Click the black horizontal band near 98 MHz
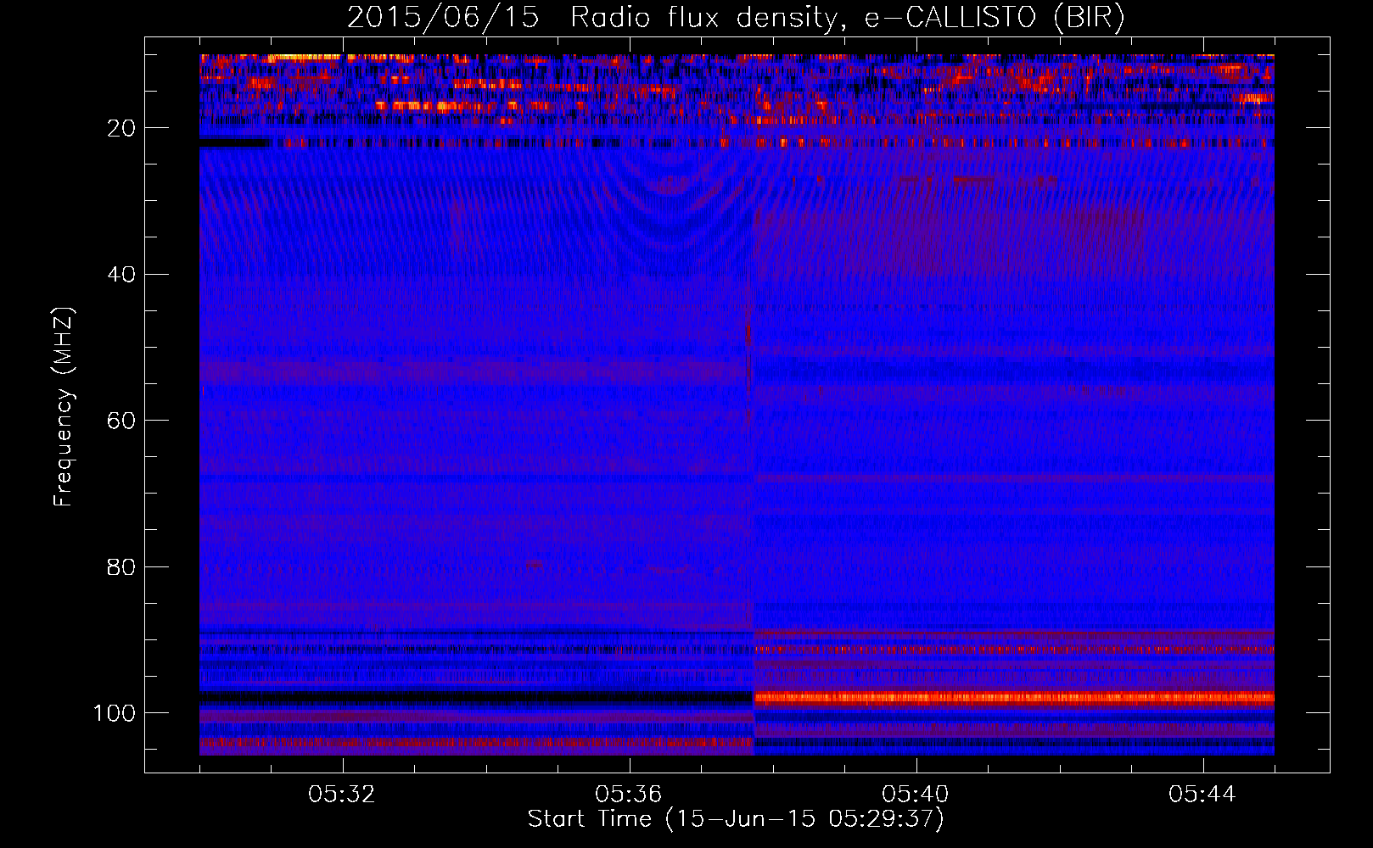 [x=475, y=696]
